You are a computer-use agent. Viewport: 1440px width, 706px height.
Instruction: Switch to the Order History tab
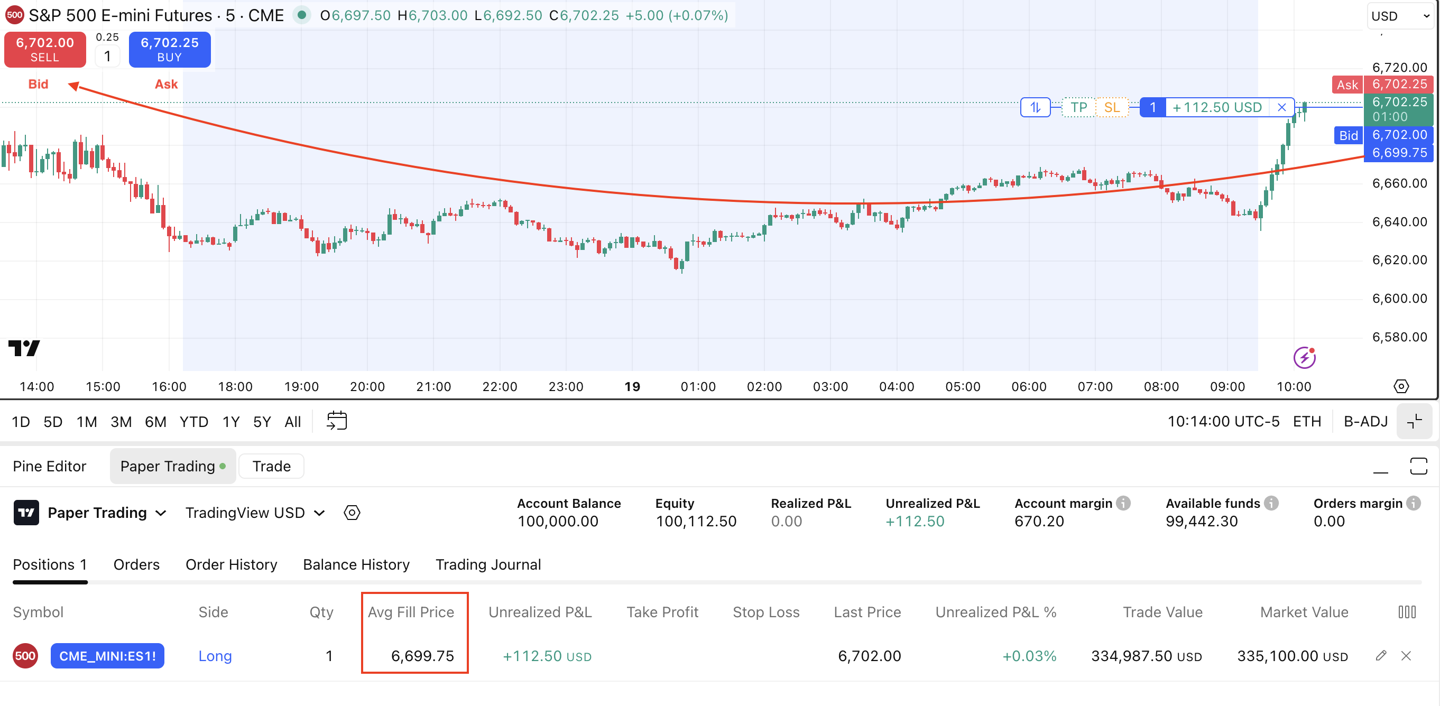[x=231, y=564]
